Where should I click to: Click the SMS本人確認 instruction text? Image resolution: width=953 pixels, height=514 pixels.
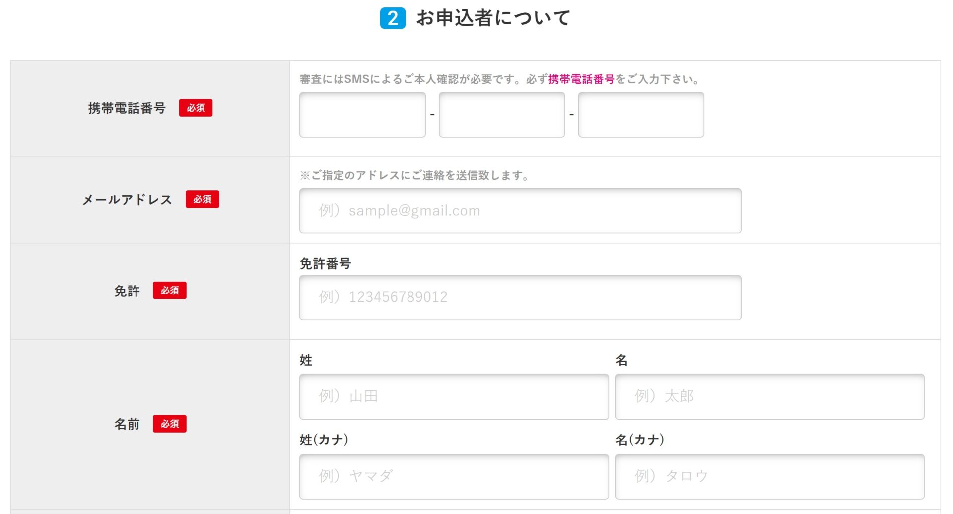click(x=501, y=79)
